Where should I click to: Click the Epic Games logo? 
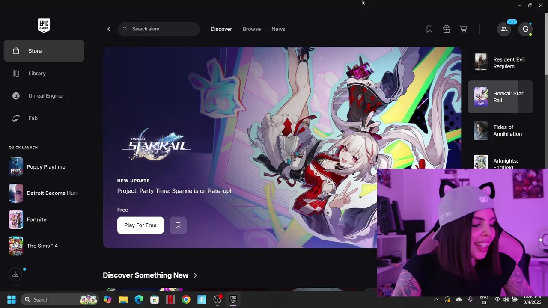pos(44,25)
